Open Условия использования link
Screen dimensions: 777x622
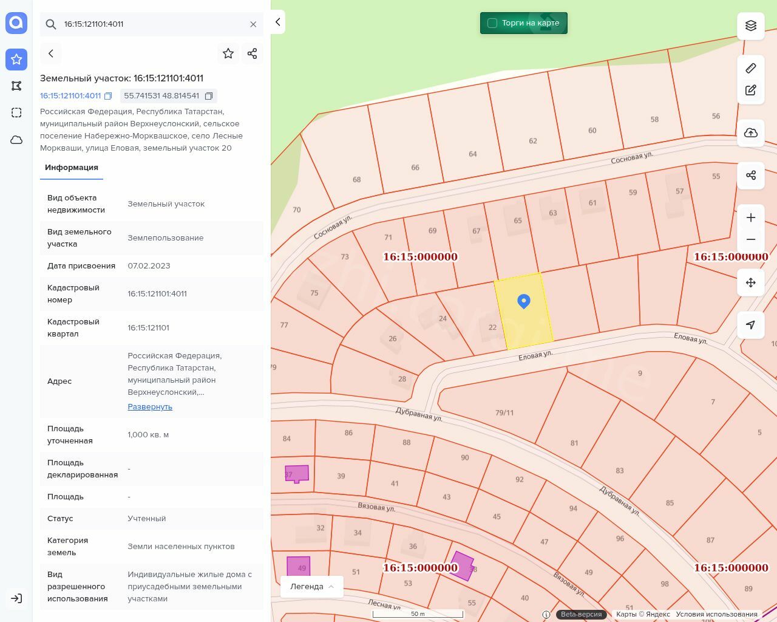point(716,614)
